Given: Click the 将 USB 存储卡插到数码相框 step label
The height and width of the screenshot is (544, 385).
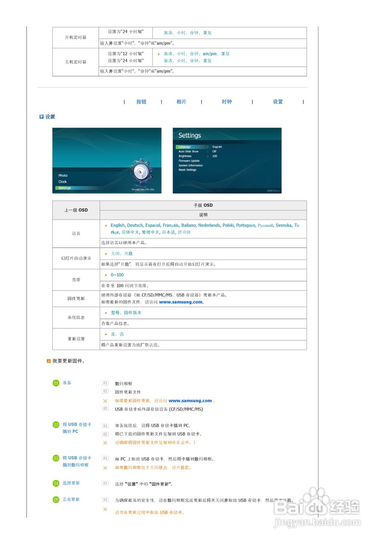Looking at the screenshot, I should tap(77, 462).
